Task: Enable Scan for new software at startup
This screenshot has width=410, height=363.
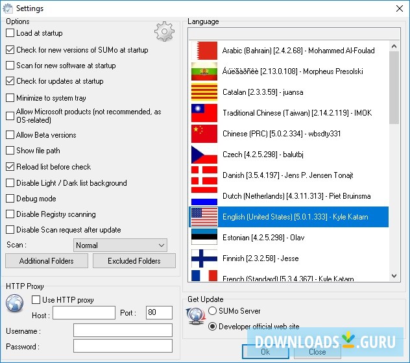Action: click(10, 65)
